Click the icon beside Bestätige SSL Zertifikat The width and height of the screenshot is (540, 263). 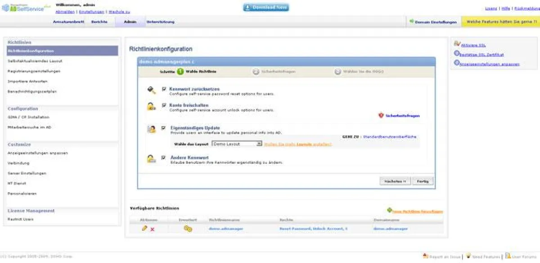point(457,53)
